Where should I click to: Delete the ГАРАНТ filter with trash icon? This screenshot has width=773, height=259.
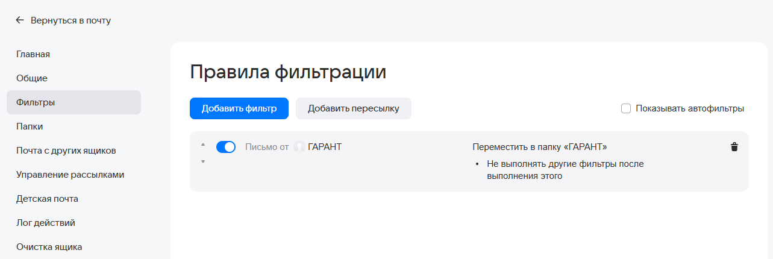point(734,147)
